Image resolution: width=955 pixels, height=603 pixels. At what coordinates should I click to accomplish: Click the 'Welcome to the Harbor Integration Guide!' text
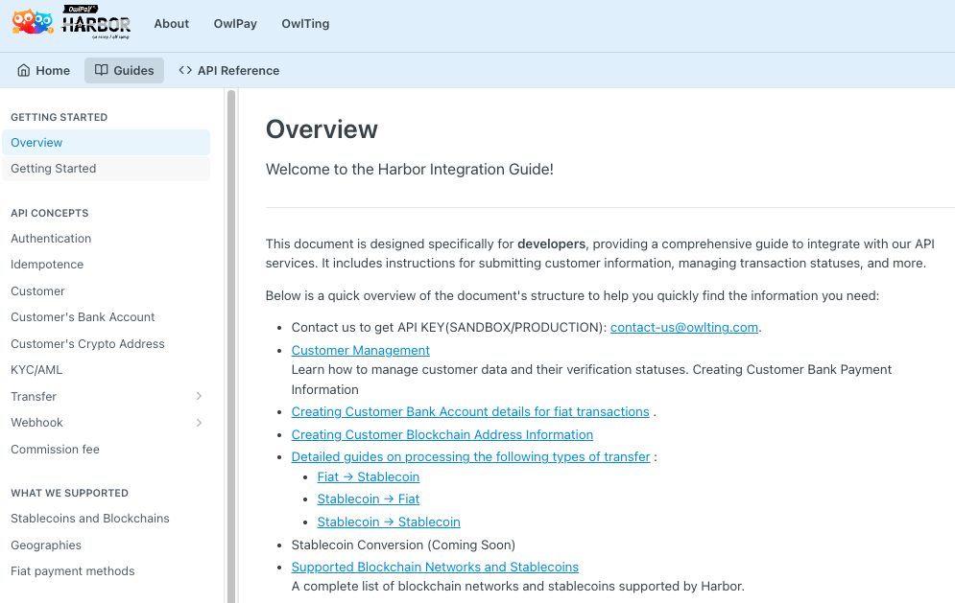(x=409, y=169)
